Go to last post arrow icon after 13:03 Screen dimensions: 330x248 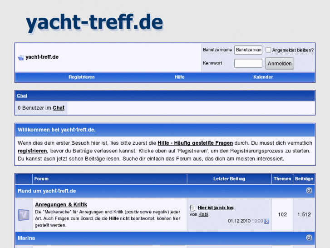point(266,221)
